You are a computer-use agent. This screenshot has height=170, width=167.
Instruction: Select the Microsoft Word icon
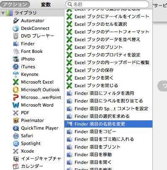coord(16,105)
